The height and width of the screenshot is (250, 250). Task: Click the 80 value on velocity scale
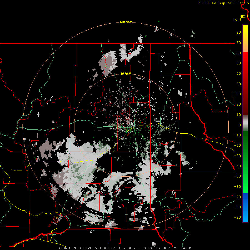[239, 42]
